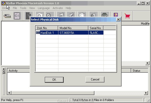Open the View menu
Viewport: 151px width, 103px height.
point(32,8)
